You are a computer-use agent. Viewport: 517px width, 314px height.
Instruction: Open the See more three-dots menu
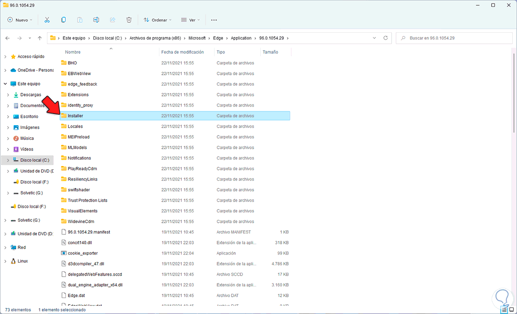click(x=214, y=20)
